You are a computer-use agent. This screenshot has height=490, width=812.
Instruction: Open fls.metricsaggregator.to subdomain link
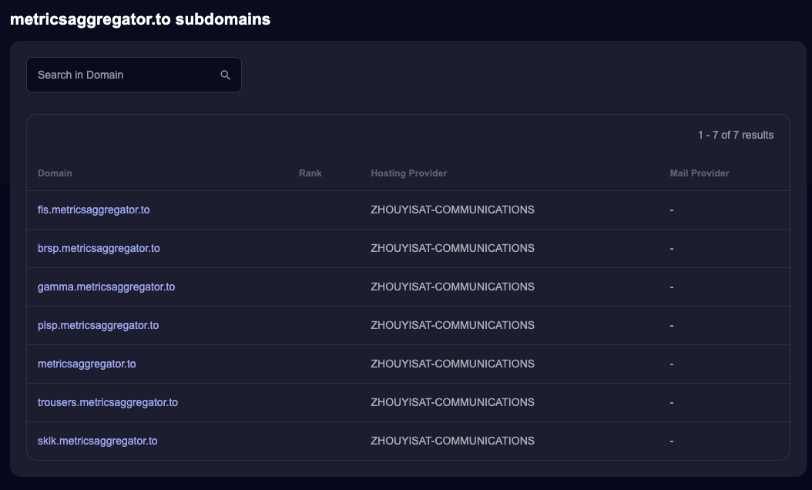pyautogui.click(x=94, y=210)
